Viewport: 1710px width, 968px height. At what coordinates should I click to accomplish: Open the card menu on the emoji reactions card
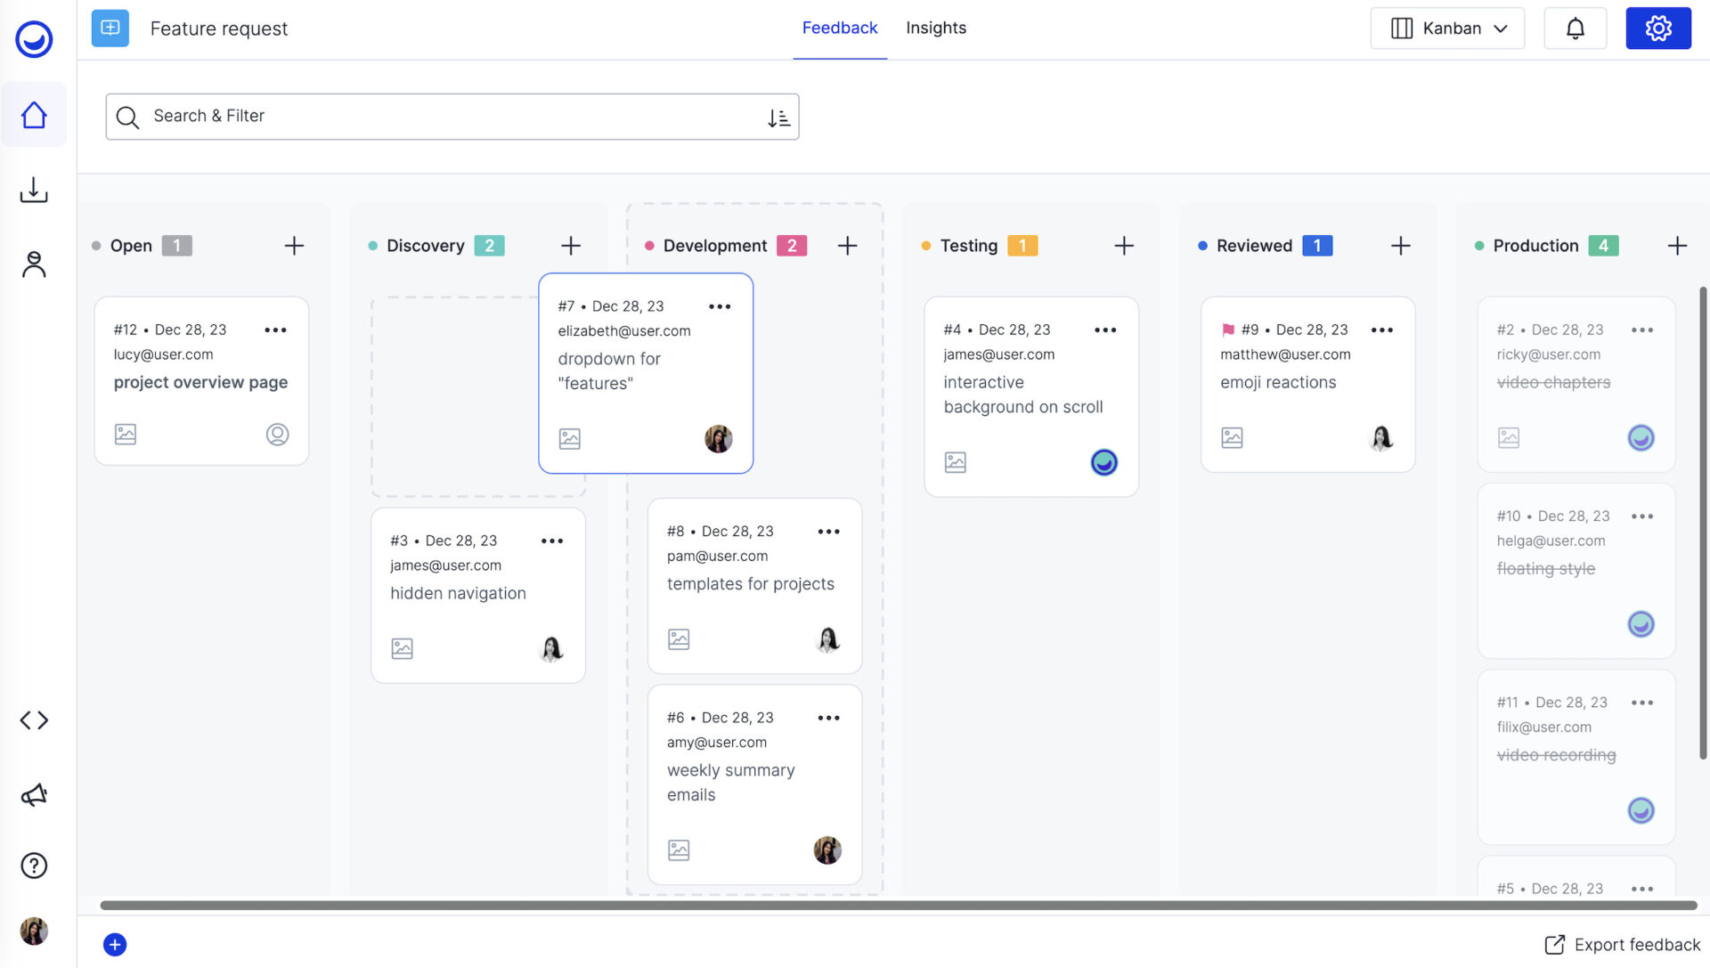pyautogui.click(x=1381, y=329)
